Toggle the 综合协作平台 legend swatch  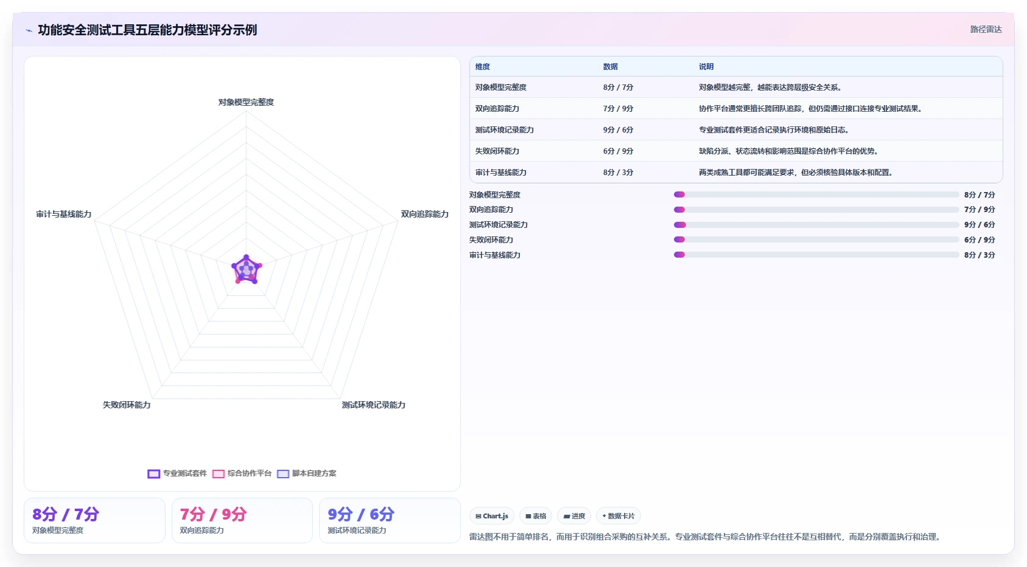tap(219, 473)
